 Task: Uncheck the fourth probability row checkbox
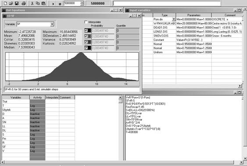point(86,47)
